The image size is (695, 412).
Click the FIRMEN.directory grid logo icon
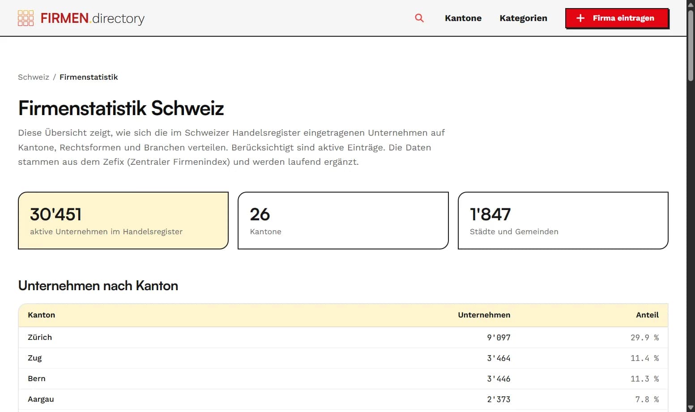point(26,18)
